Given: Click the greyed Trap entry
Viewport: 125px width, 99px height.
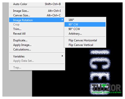Looking at the screenshot, I should (x=37, y=67).
